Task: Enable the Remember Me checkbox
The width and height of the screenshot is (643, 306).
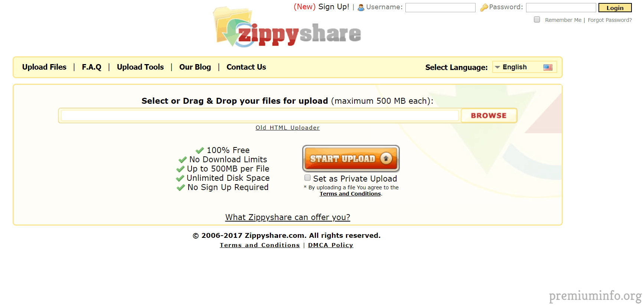Action: point(537,20)
